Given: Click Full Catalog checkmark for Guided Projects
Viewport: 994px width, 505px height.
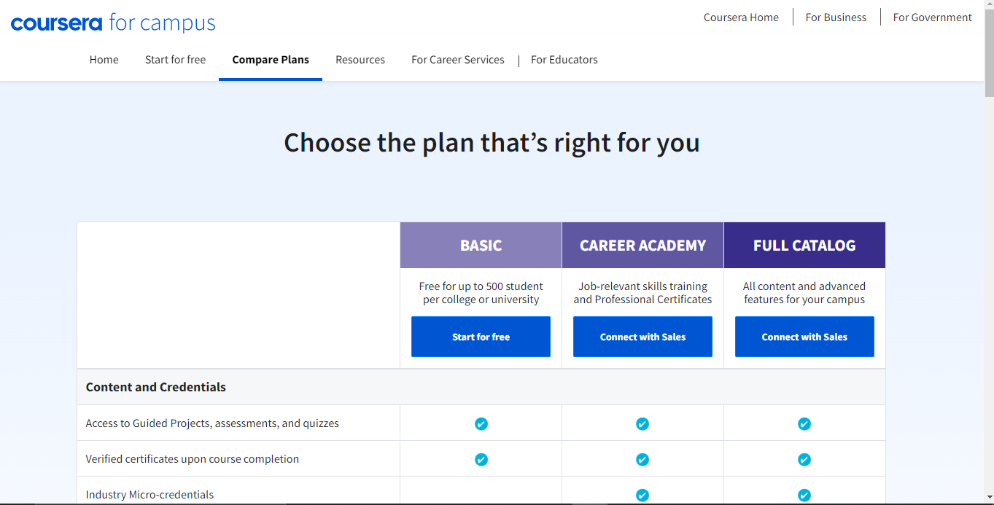Looking at the screenshot, I should tap(804, 423).
